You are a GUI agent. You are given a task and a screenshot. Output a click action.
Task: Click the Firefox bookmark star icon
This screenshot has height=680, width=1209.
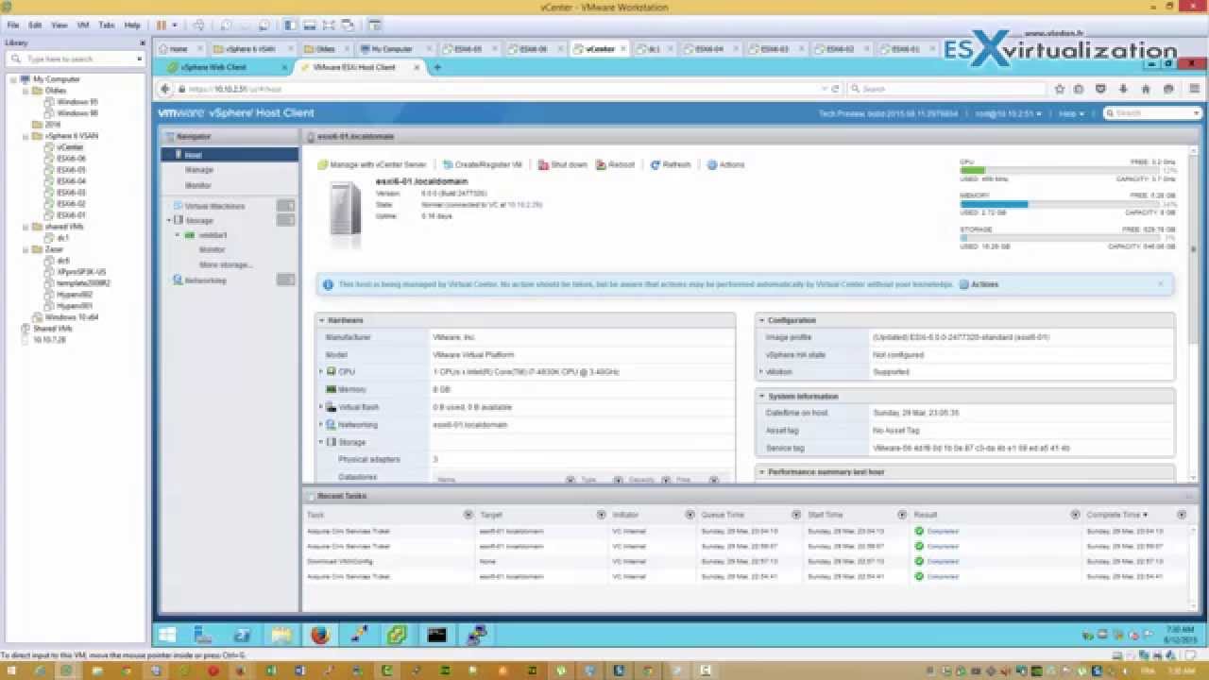1060,89
